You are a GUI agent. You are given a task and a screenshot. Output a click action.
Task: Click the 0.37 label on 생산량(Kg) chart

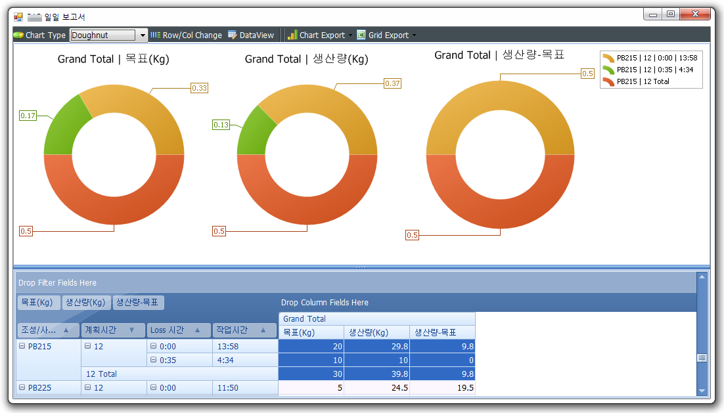tap(392, 83)
